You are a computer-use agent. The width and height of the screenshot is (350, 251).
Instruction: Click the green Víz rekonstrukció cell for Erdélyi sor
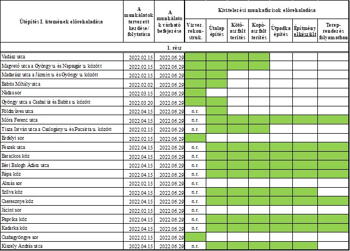pos(195,138)
